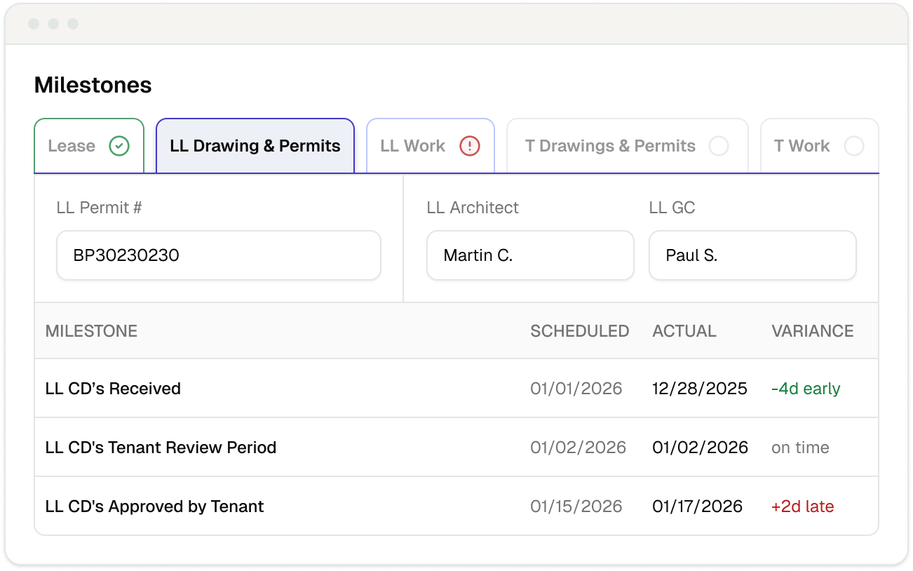Screen dimensions: 913x571
Task: Focus the LL Permit # input field
Action: tap(219, 255)
